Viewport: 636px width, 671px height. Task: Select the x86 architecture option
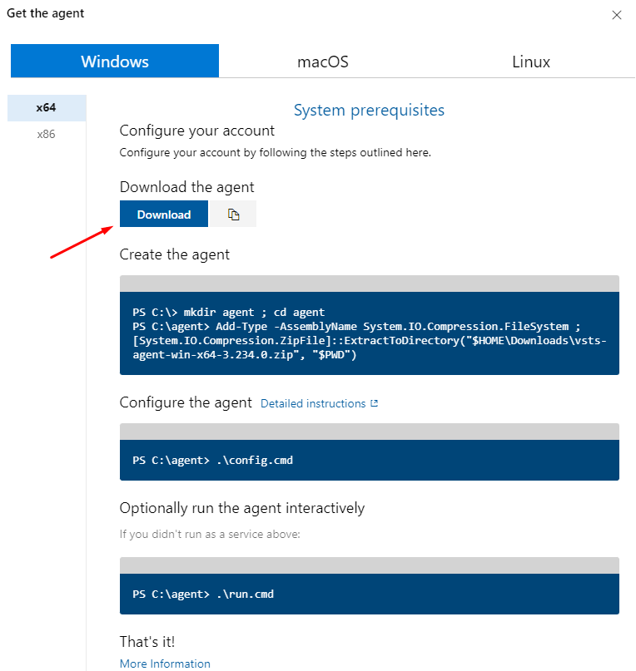point(47,134)
